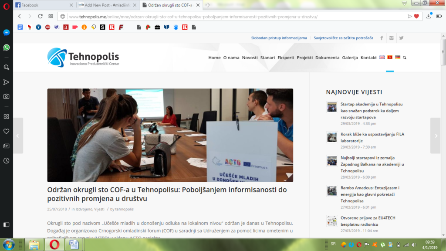446x251 pixels.
Task: Open Startap akademija u Tehnopolisu news
Action: pyautogui.click(x=372, y=111)
